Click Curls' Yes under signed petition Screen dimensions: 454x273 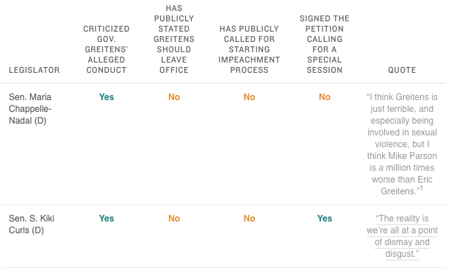pyautogui.click(x=325, y=219)
